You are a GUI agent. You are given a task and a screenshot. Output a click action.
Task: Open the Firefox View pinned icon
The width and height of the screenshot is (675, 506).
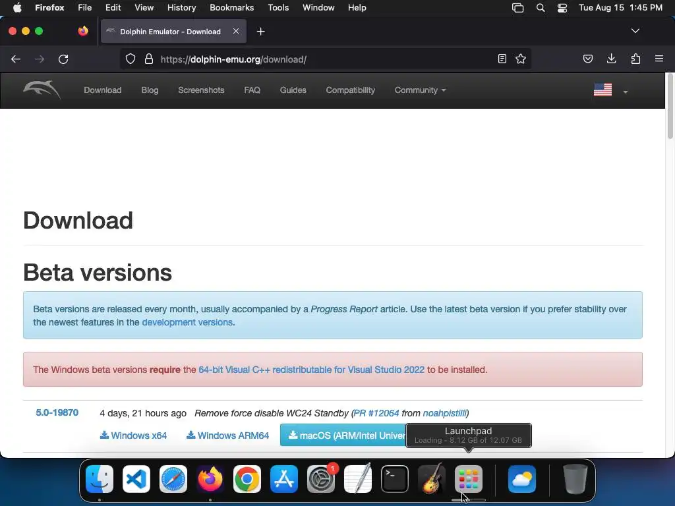(83, 31)
